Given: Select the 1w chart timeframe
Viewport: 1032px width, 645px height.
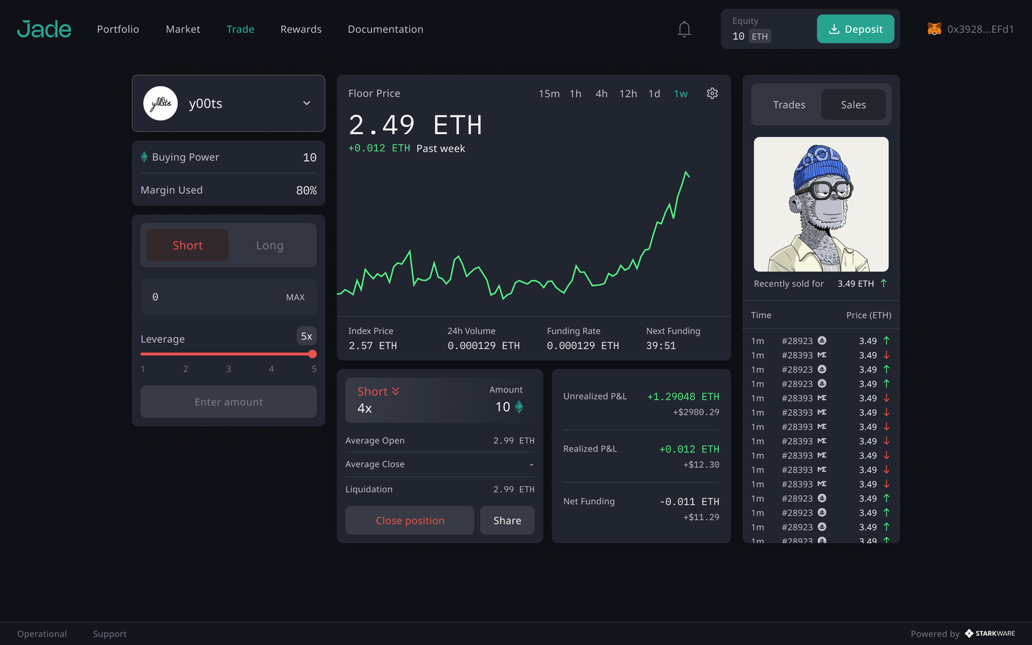Looking at the screenshot, I should click(x=680, y=94).
